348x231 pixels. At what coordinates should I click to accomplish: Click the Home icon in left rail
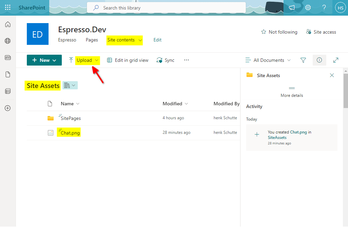[x=7, y=24]
